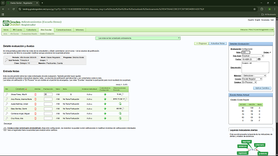The image size is (278, 156).
Task: Open the Escala dropdown showing Escala Regular
Action: 252,79
